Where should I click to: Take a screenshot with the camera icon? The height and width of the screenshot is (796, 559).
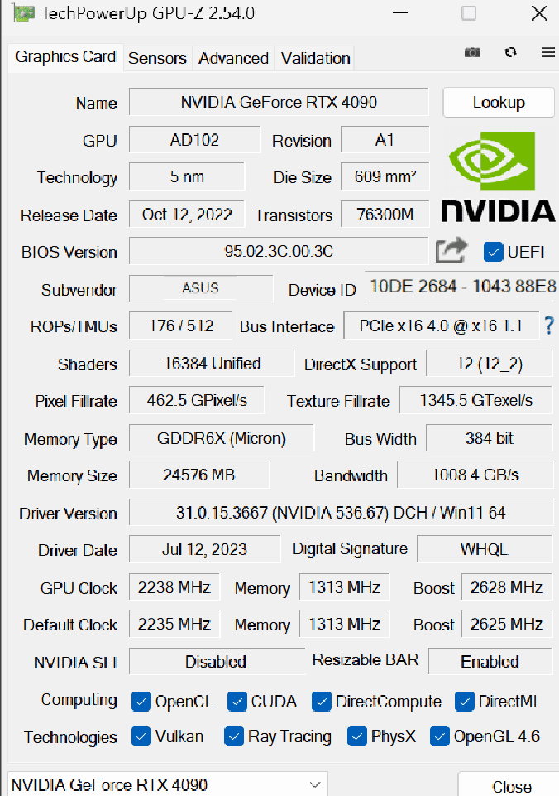point(472,52)
